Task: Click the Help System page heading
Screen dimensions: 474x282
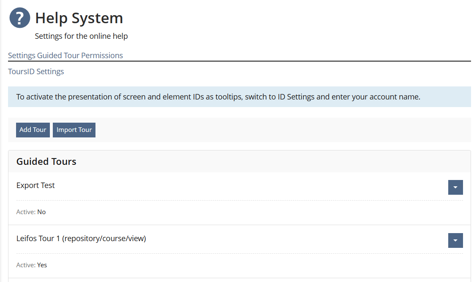Action: coord(79,18)
